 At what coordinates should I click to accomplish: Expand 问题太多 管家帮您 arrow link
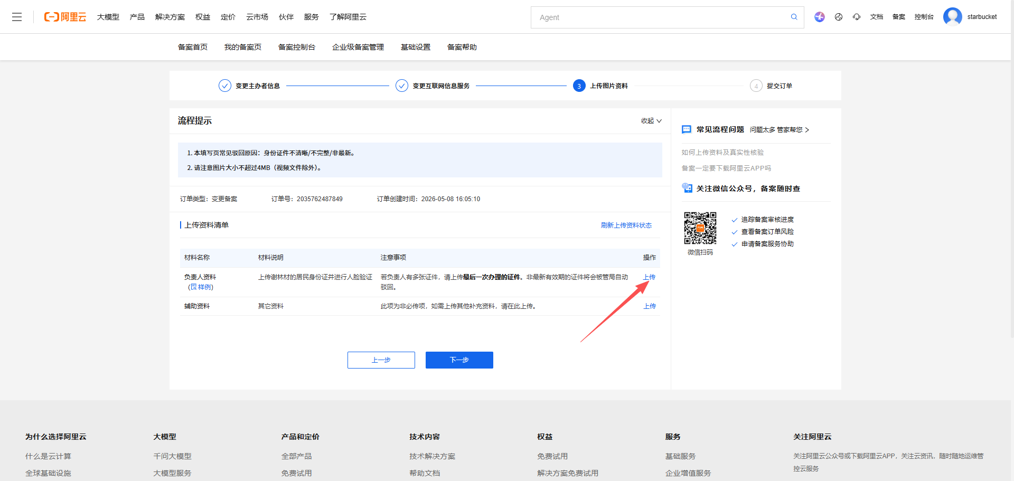point(780,130)
